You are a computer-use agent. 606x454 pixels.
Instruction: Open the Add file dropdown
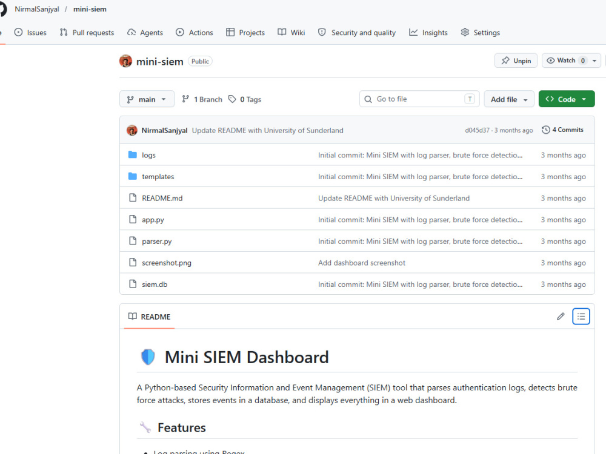tap(509, 99)
